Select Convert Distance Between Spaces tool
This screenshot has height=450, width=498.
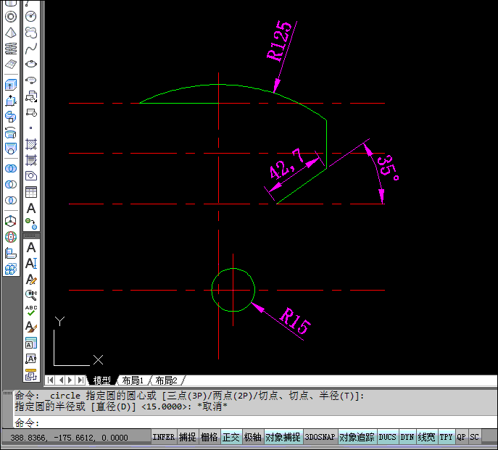(x=31, y=375)
